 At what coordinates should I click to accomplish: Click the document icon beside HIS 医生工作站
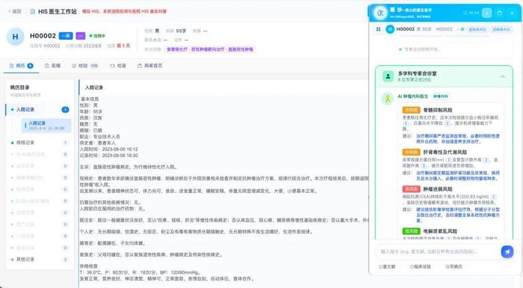point(32,11)
